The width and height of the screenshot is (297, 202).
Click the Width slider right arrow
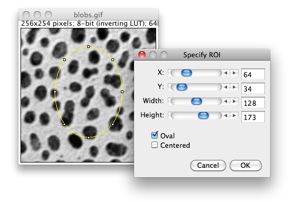pyautogui.click(x=234, y=102)
